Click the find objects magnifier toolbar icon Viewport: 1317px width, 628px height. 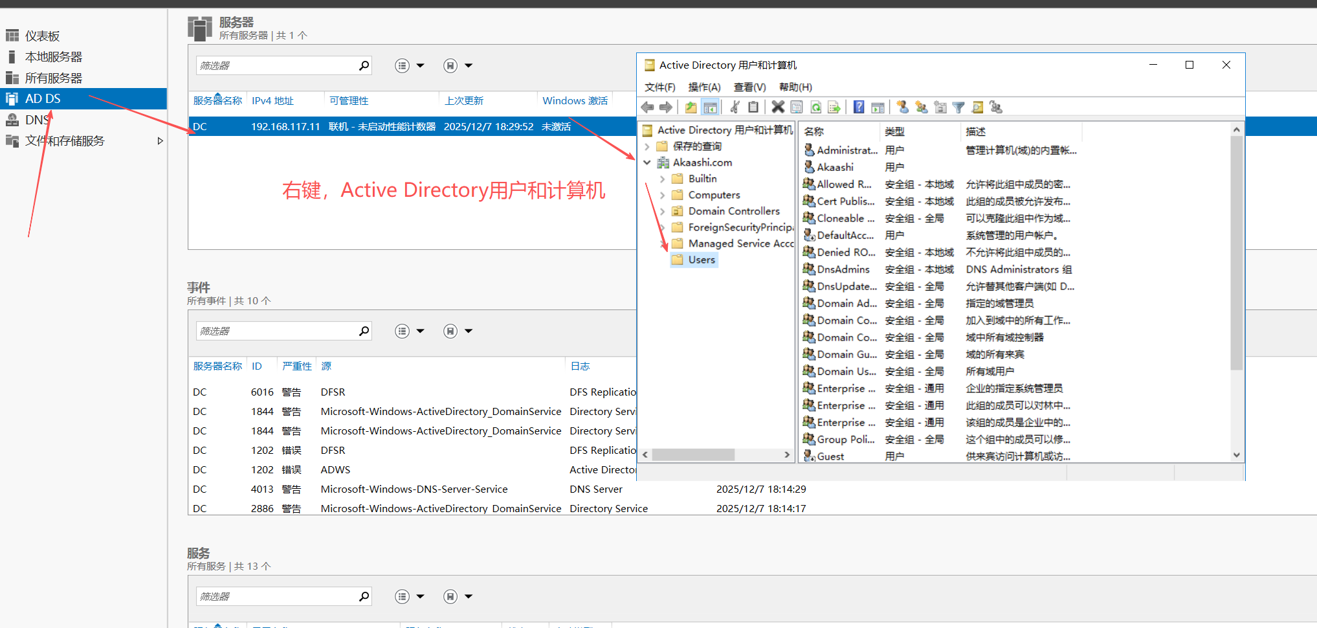tap(977, 107)
